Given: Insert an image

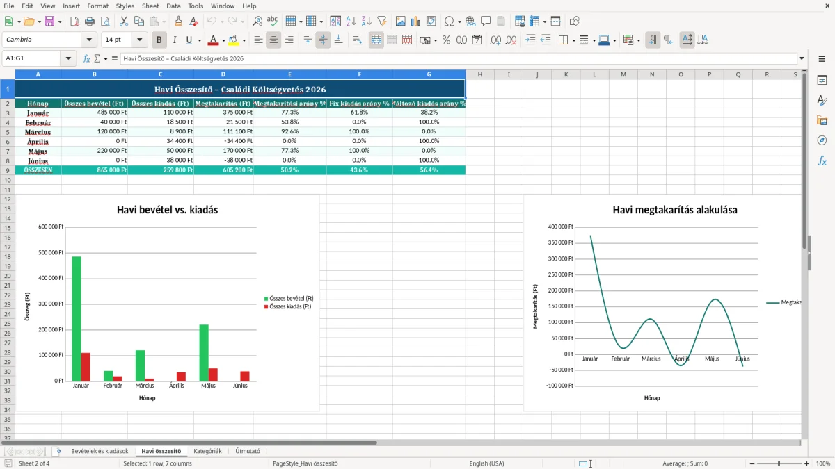Looking at the screenshot, I should [x=400, y=22].
